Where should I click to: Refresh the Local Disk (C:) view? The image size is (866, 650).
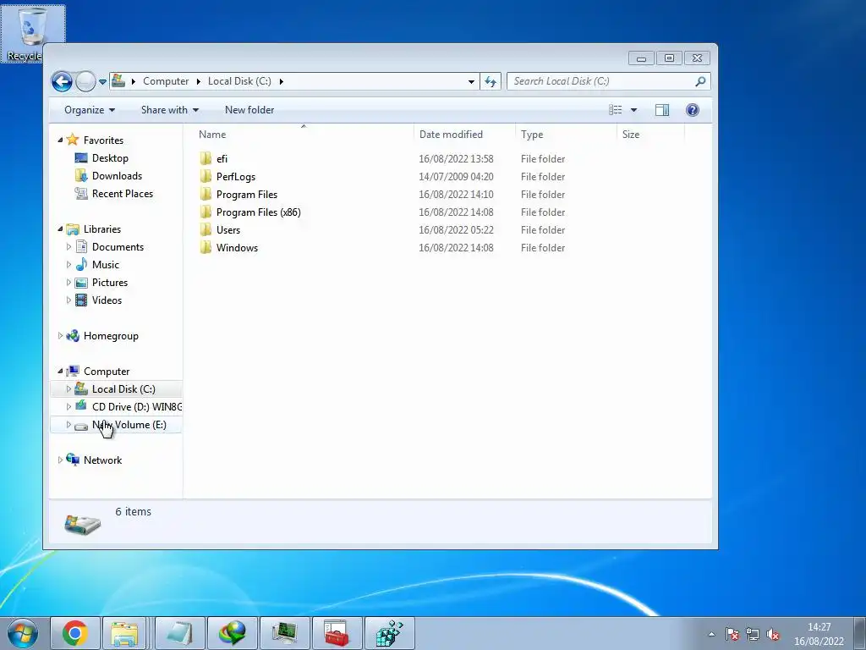(x=491, y=82)
